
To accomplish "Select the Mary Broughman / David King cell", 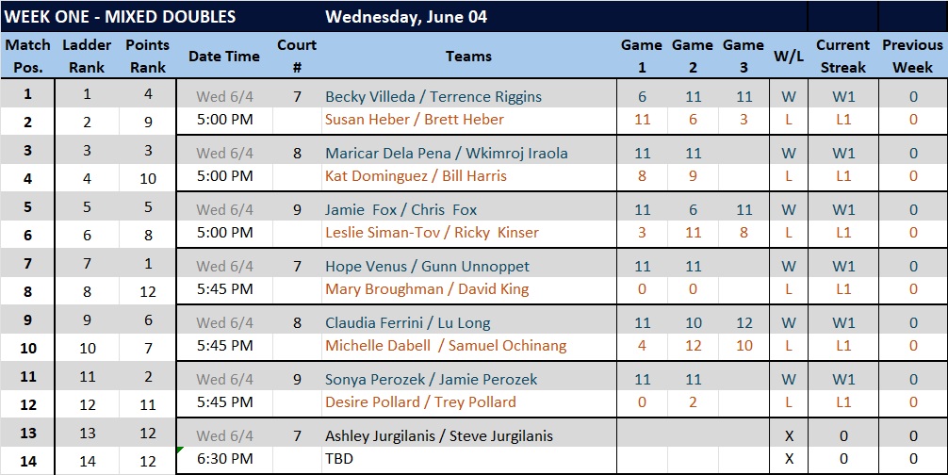I will tap(468, 289).
